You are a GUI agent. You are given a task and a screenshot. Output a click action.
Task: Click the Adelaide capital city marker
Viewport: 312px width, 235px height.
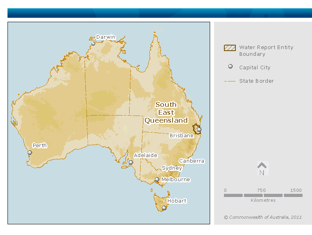pyautogui.click(x=131, y=163)
